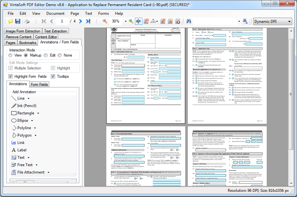Click the search text input field
The height and width of the screenshot is (197, 297).
pos(215,21)
